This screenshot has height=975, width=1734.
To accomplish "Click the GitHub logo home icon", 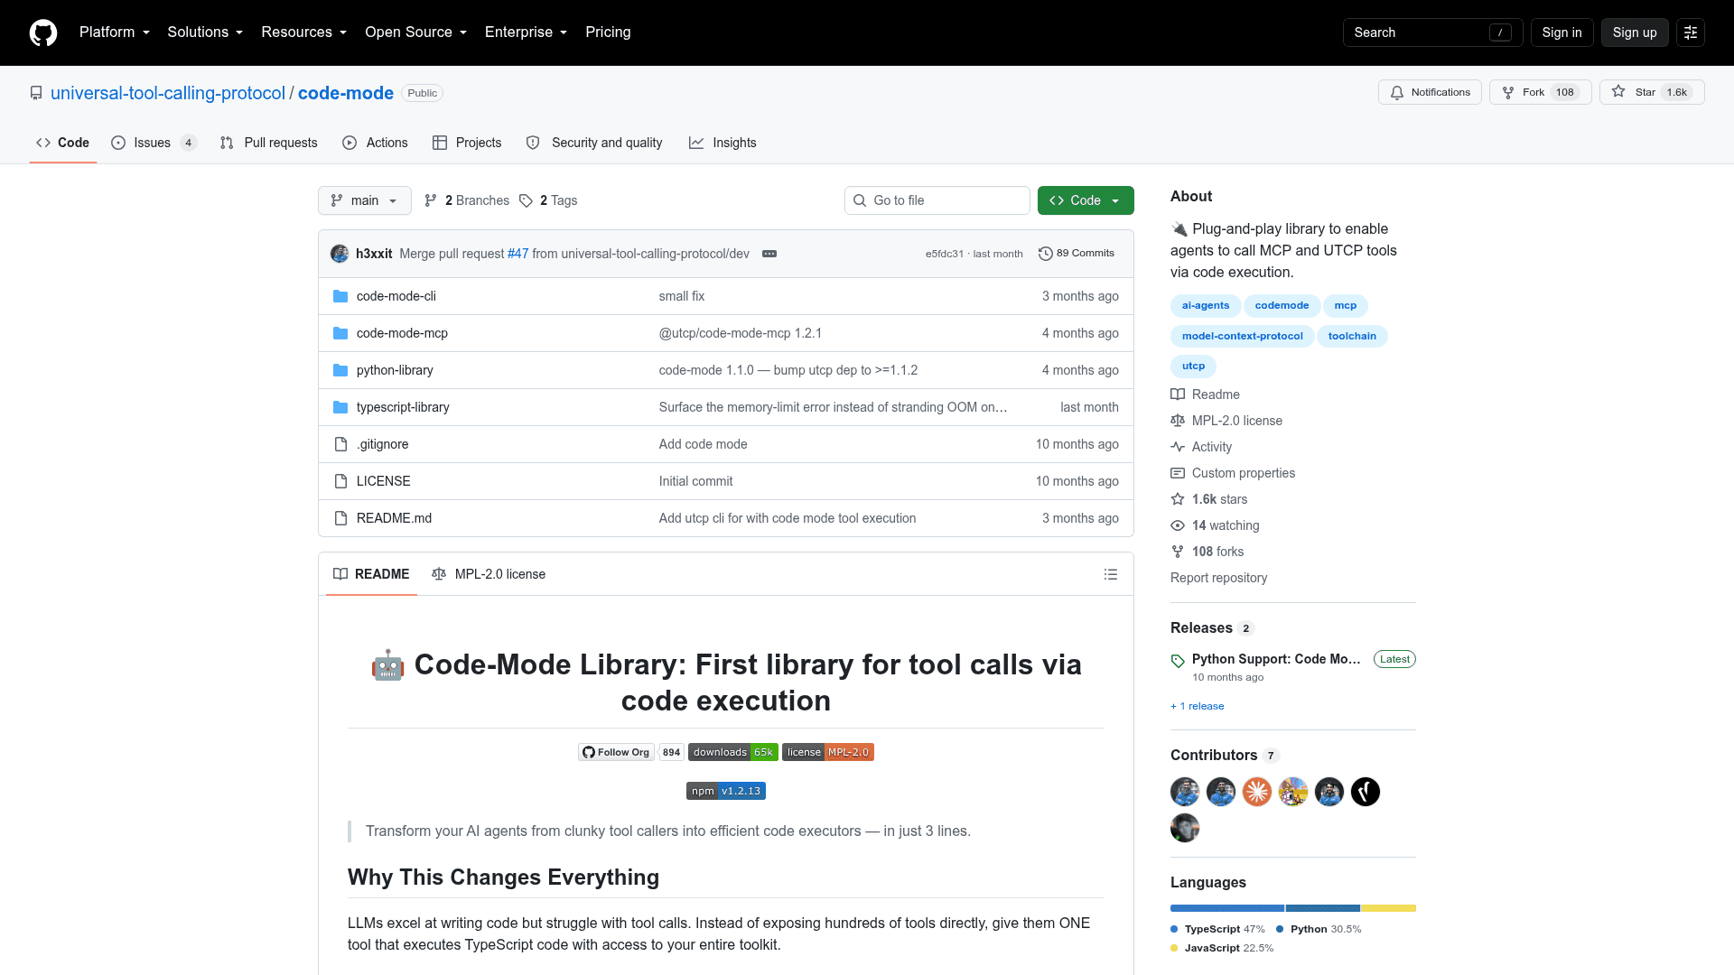I will [43, 32].
